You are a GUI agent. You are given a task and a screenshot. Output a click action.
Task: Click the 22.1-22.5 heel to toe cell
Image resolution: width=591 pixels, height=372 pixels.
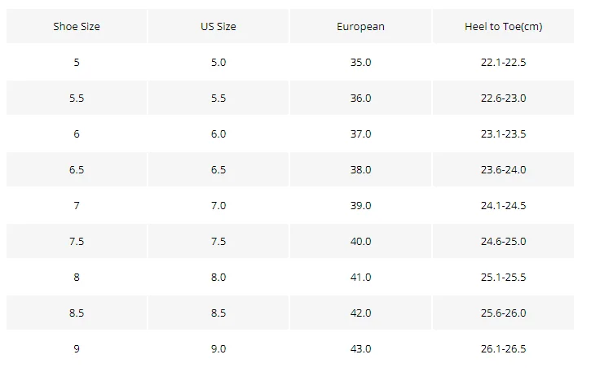(x=503, y=63)
